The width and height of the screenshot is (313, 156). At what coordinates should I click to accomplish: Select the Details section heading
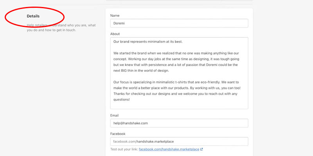pos(33,16)
